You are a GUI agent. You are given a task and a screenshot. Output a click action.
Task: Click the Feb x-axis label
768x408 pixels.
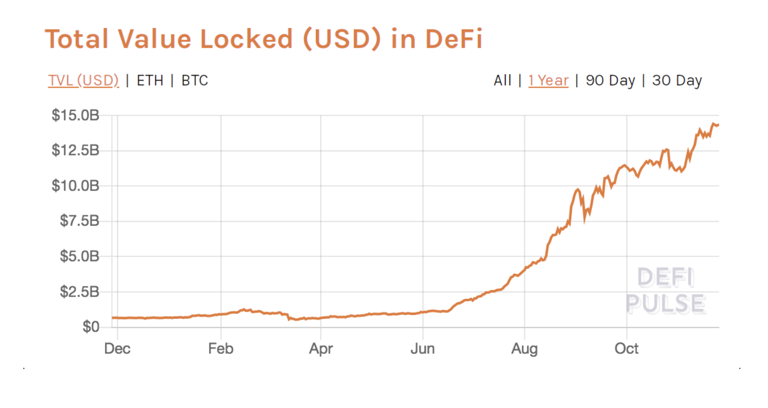[220, 348]
